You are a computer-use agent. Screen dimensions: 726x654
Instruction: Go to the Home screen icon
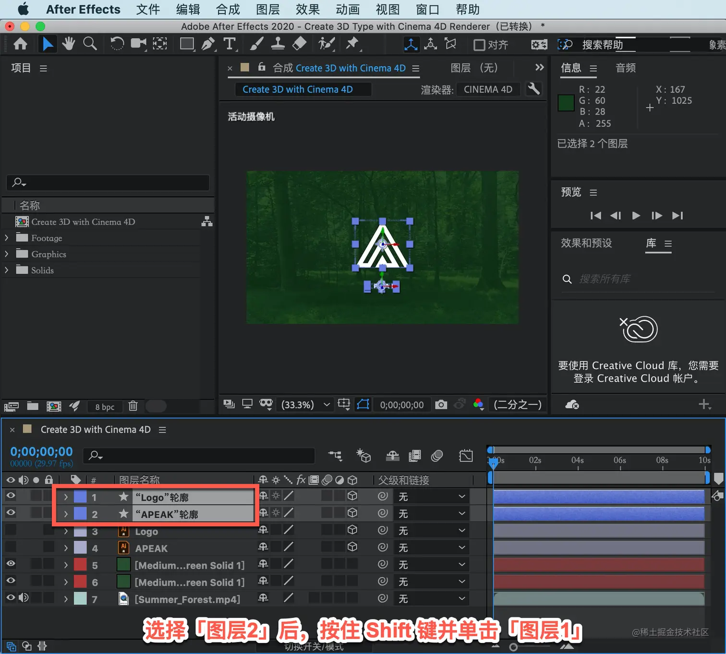[20, 44]
